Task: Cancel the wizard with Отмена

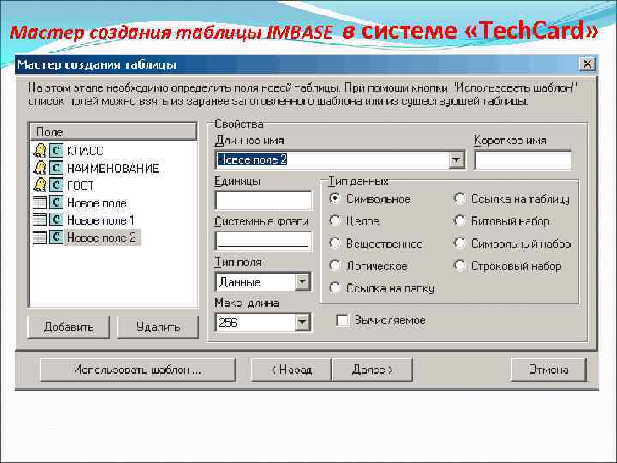Action: 548,370
